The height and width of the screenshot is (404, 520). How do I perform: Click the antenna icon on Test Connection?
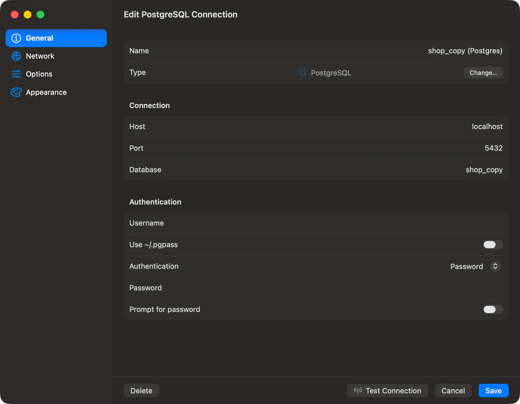coord(358,390)
